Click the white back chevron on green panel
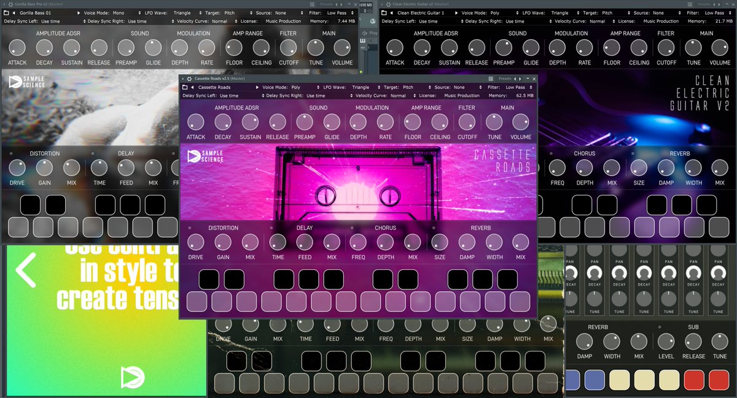 pyautogui.click(x=25, y=270)
